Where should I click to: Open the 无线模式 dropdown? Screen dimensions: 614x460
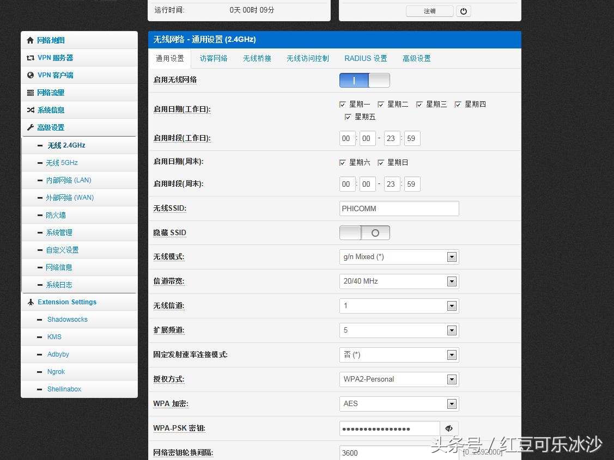click(x=452, y=256)
